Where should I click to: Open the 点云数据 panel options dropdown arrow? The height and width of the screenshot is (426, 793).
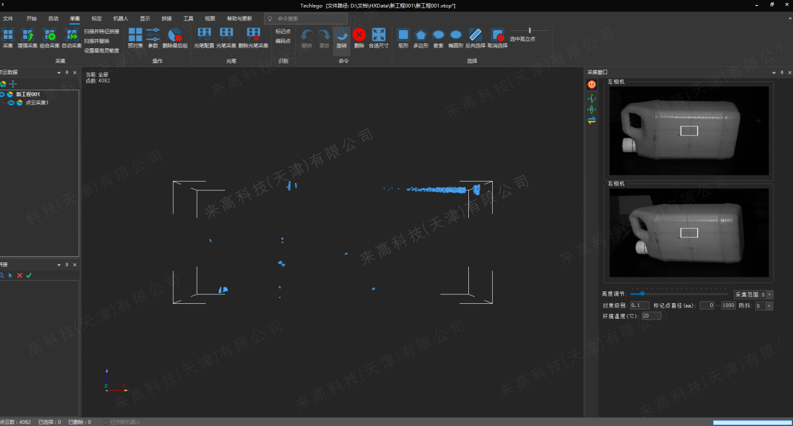(x=59, y=73)
